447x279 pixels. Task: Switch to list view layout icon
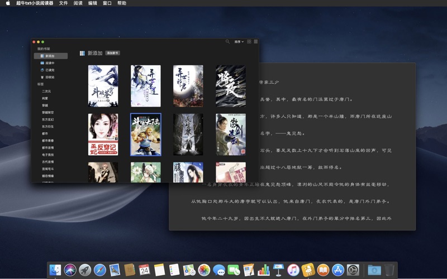[x=256, y=41]
